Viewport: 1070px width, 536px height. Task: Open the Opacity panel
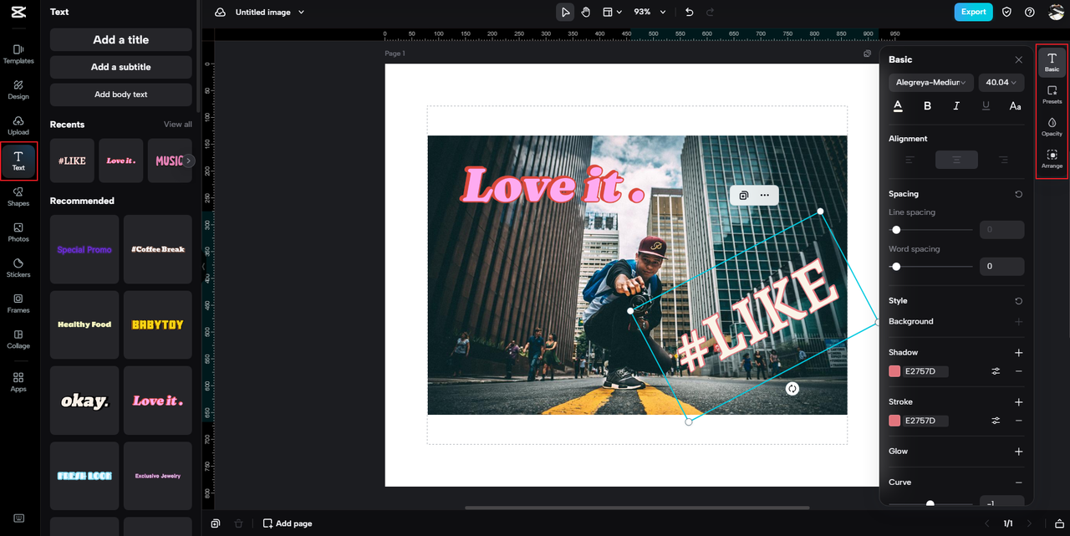pyautogui.click(x=1052, y=126)
